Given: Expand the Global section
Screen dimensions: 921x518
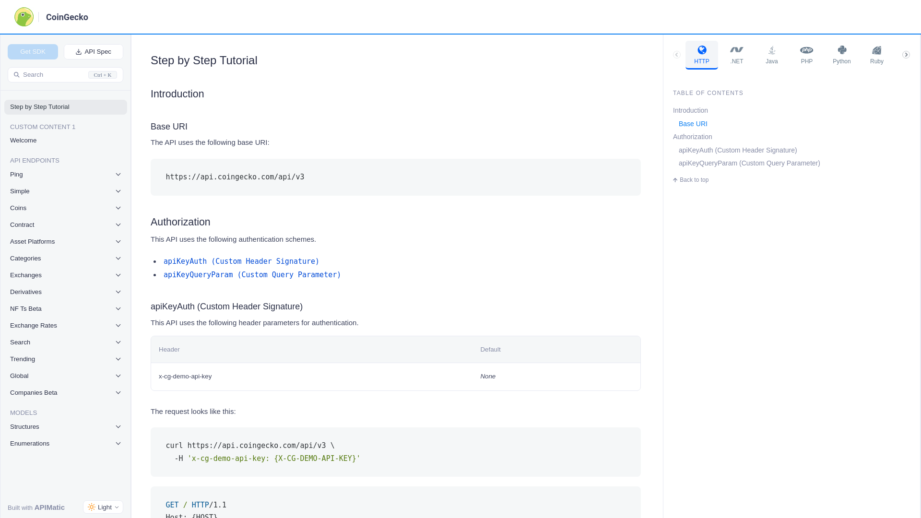Looking at the screenshot, I should [66, 376].
